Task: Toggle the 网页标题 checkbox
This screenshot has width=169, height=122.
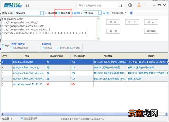Action: (58, 48)
